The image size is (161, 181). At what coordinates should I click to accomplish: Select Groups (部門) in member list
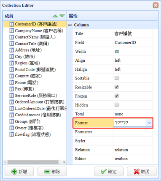(27, 121)
